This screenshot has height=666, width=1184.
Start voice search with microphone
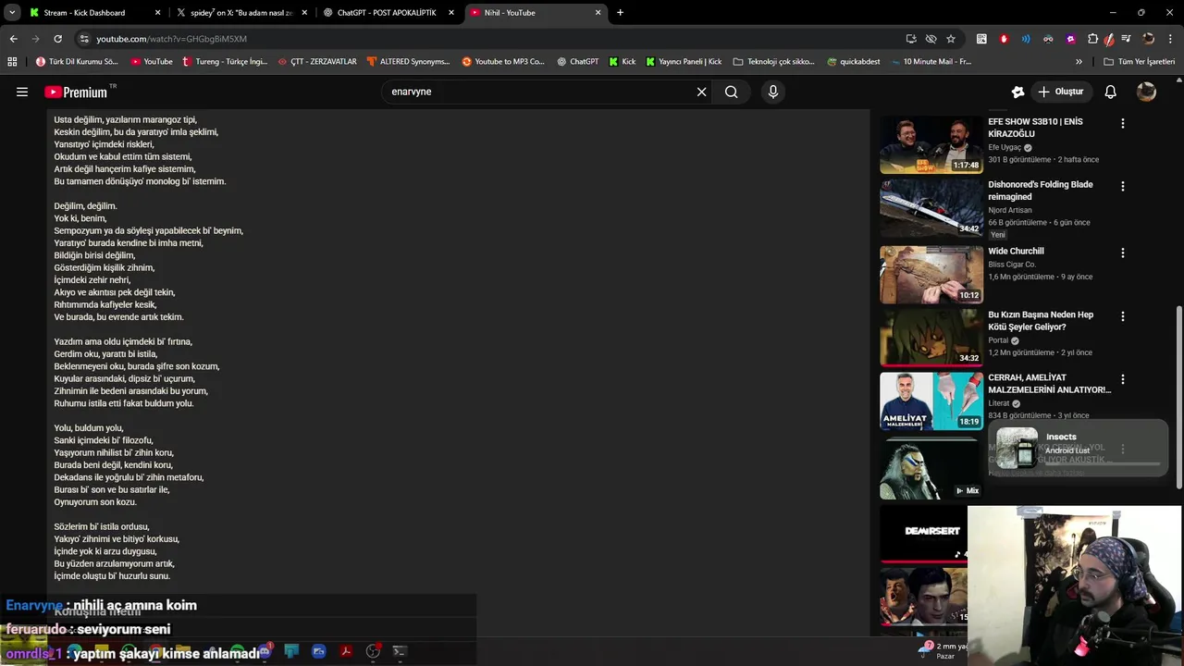click(x=773, y=92)
